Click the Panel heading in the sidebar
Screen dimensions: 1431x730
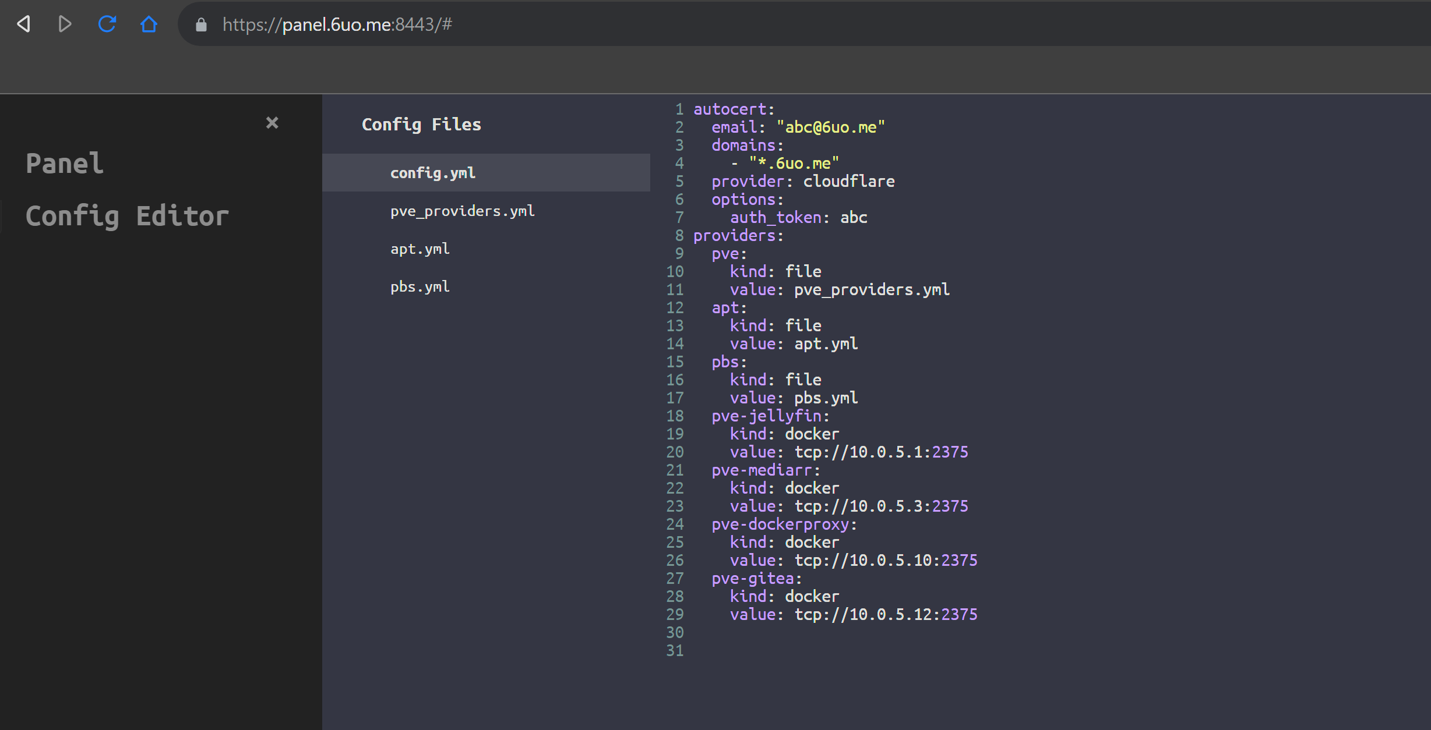click(65, 163)
